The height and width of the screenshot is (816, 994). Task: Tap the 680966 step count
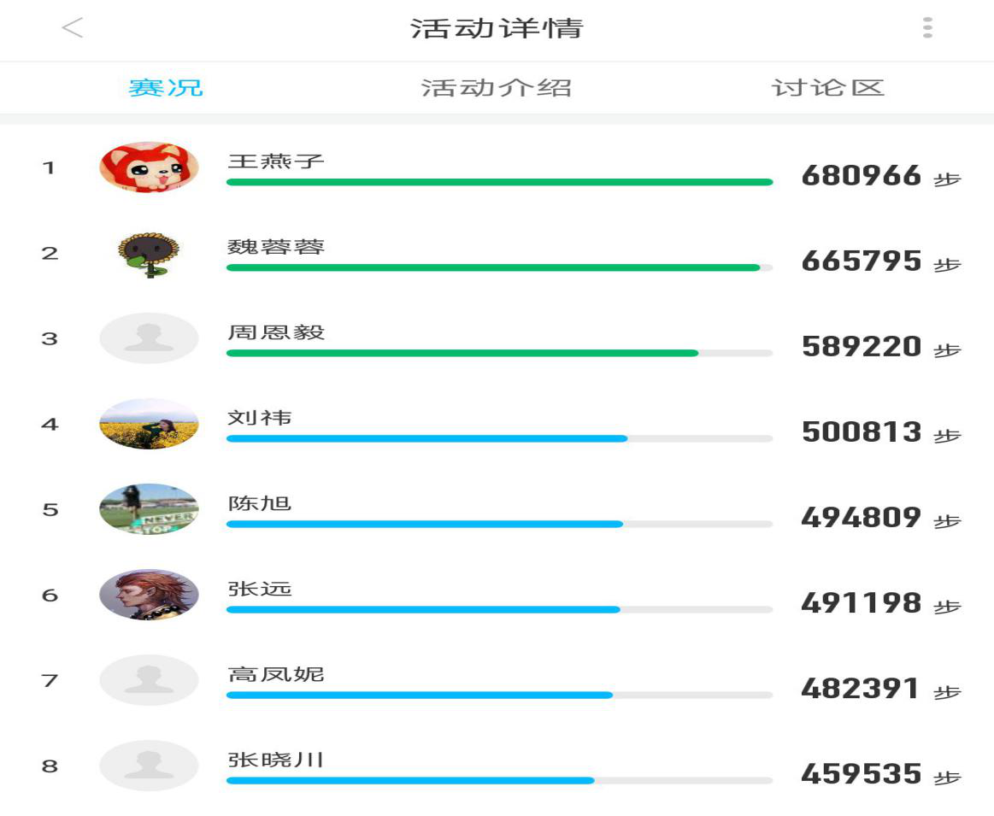861,175
